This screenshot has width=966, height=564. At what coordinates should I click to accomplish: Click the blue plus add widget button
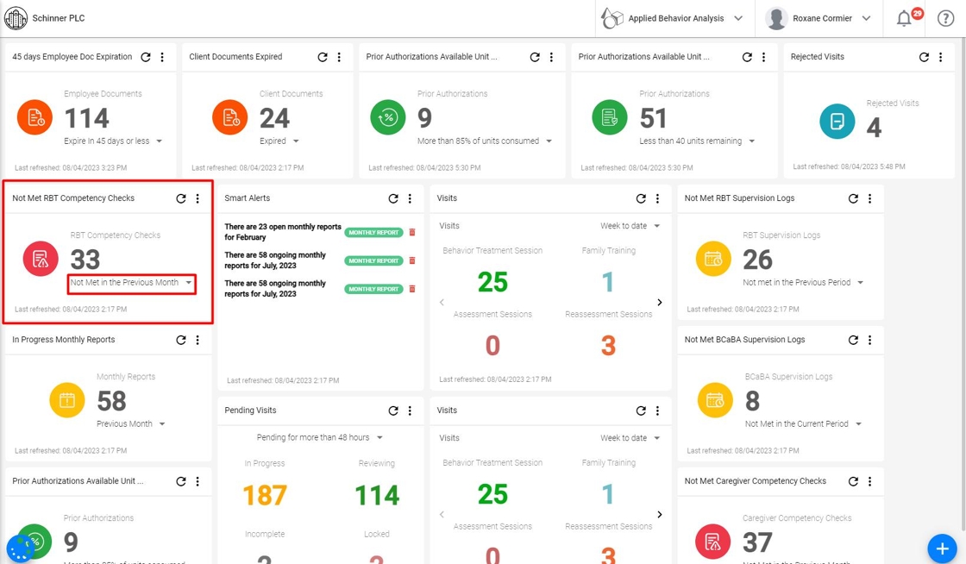click(x=942, y=548)
